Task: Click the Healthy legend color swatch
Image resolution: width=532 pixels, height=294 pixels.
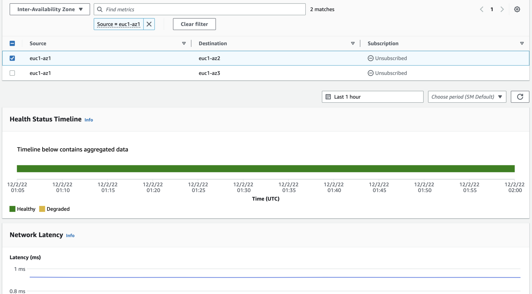Action: click(12, 209)
